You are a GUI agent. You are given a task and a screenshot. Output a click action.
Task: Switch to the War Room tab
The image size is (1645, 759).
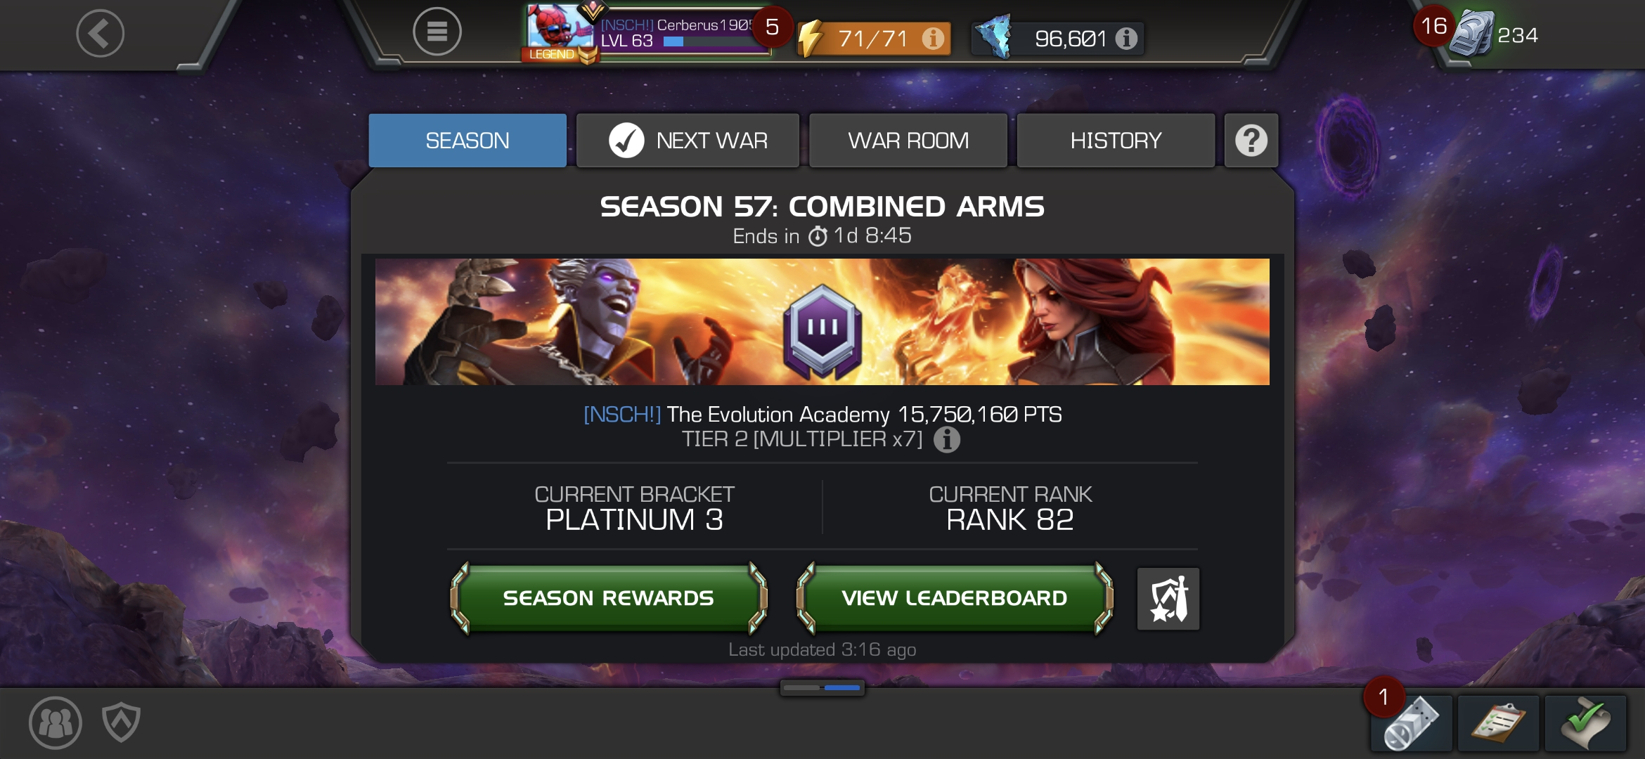[x=908, y=141]
